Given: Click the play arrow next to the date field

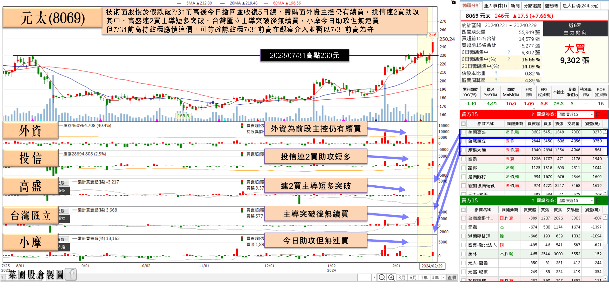Looking at the screenshot, I should coord(374,277).
